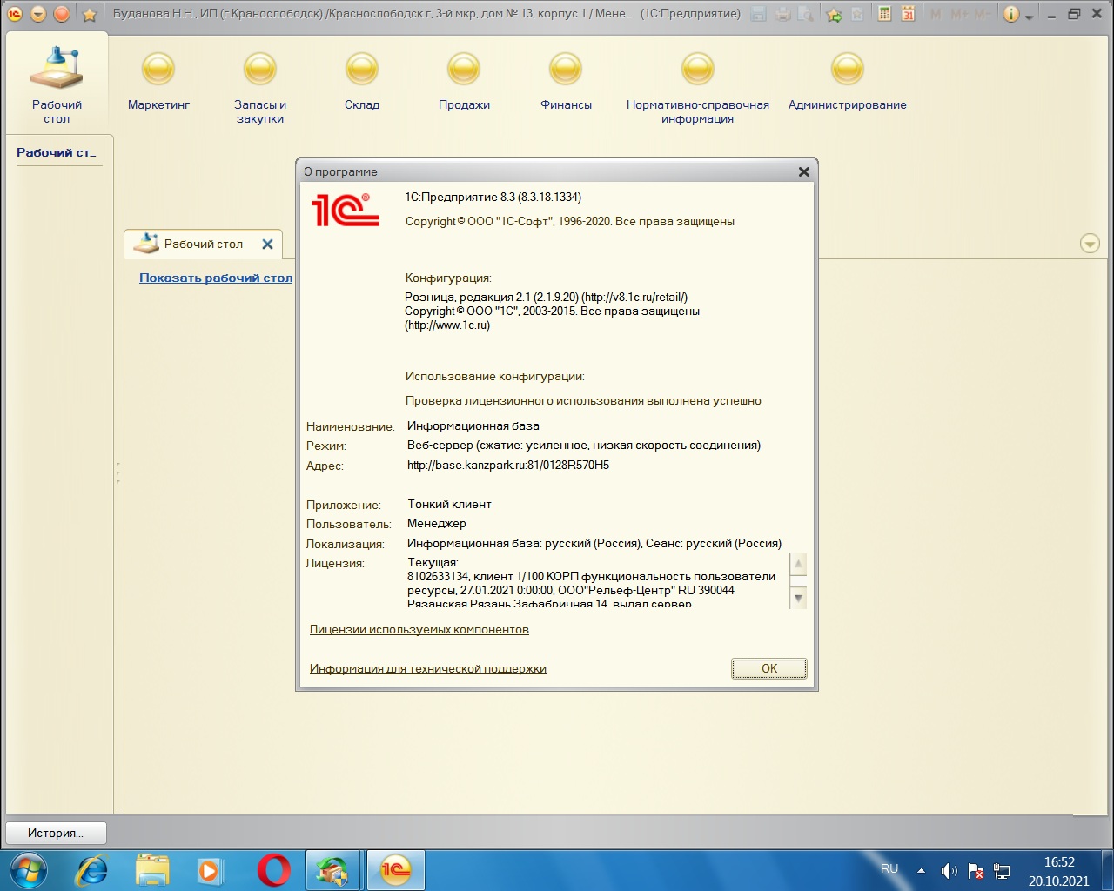Click the M memory button
The width and height of the screenshot is (1114, 891).
[x=936, y=14]
